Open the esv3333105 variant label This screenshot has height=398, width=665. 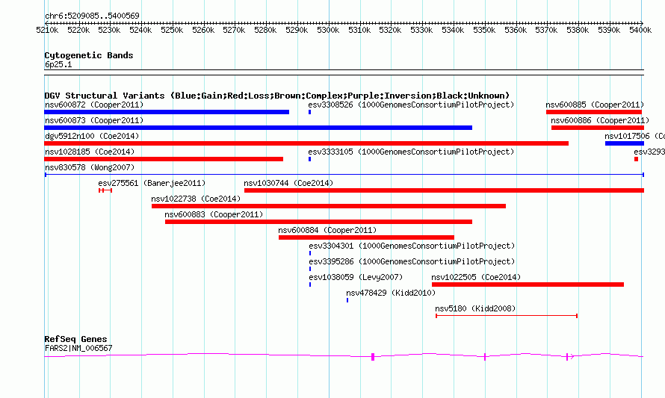[x=411, y=152]
